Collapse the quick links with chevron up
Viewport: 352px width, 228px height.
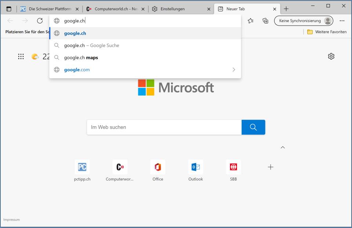pyautogui.click(x=283, y=147)
